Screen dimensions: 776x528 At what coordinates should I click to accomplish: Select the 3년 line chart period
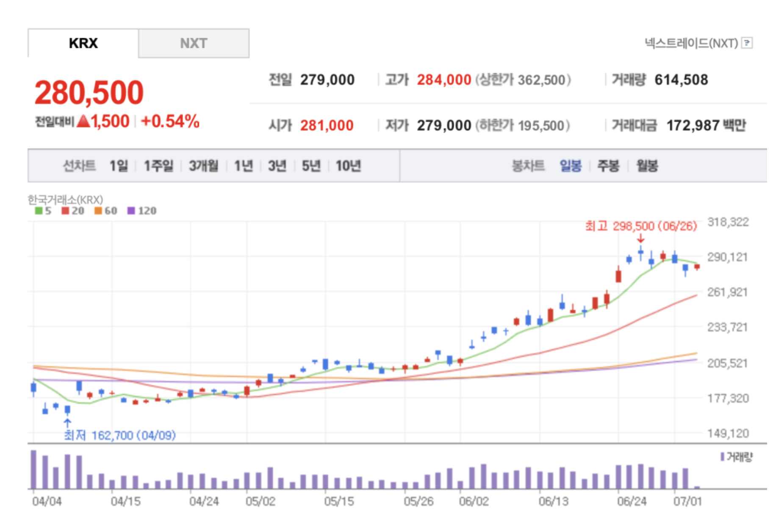point(277,166)
